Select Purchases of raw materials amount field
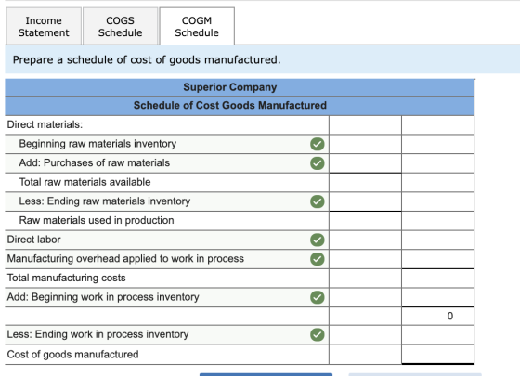The height and width of the screenshot is (376, 520). 365,163
